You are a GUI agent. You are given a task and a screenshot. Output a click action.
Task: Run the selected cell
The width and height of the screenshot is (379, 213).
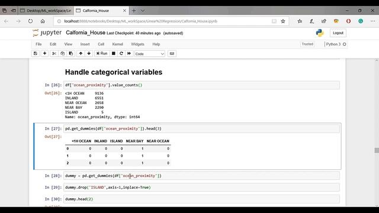click(x=102, y=53)
